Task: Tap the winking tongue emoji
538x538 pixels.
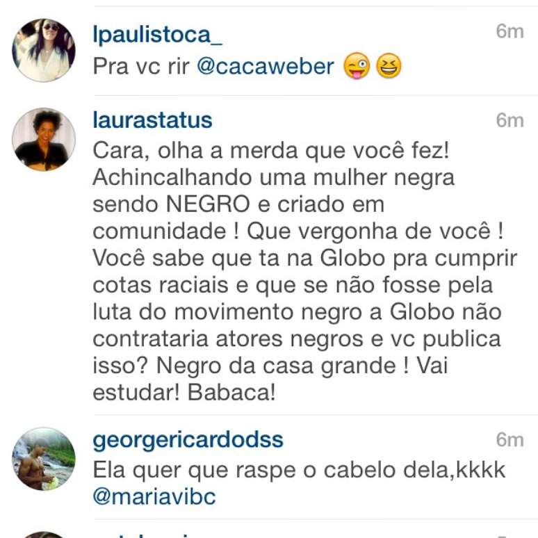Action: click(x=357, y=65)
